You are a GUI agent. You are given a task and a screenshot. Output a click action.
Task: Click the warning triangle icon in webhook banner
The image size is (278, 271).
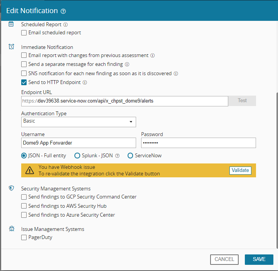(x=30, y=170)
